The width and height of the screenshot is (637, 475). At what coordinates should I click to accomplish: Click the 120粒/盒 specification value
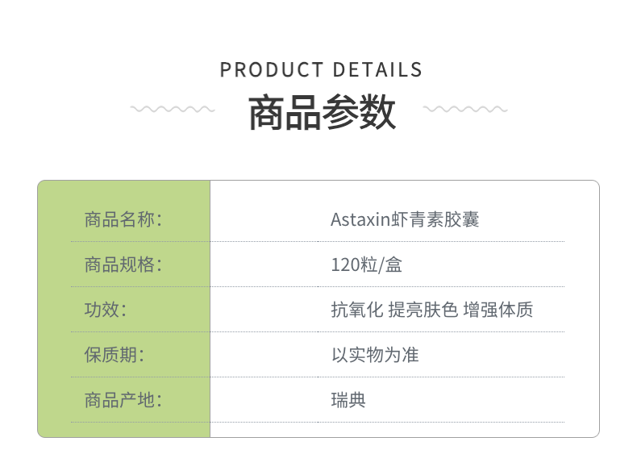366,265
